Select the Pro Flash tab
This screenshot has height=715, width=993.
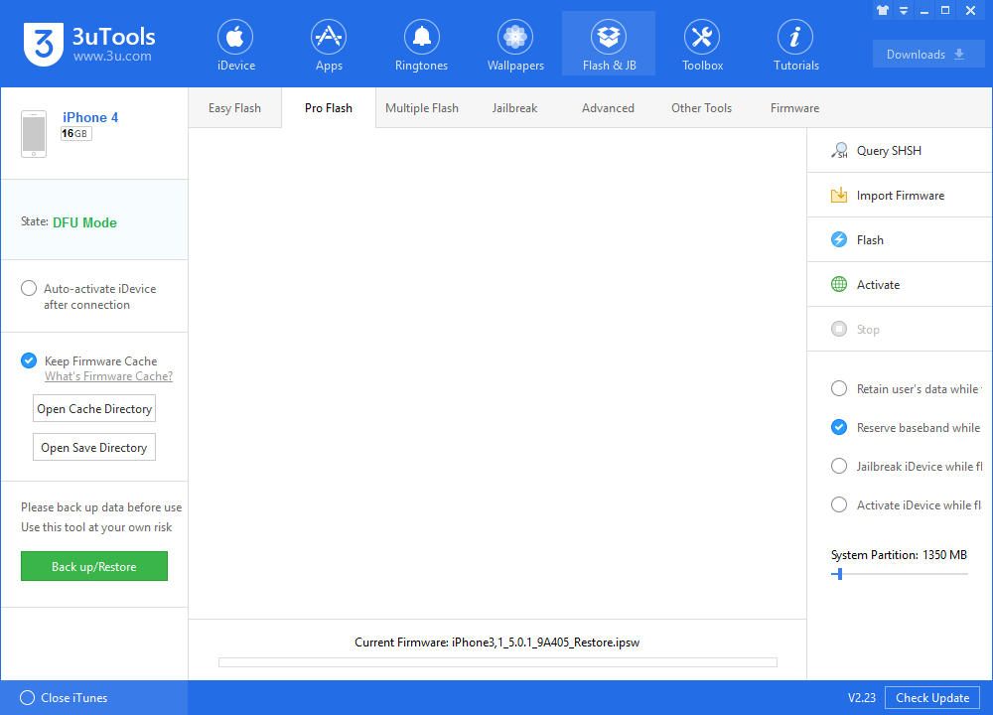pyautogui.click(x=329, y=107)
